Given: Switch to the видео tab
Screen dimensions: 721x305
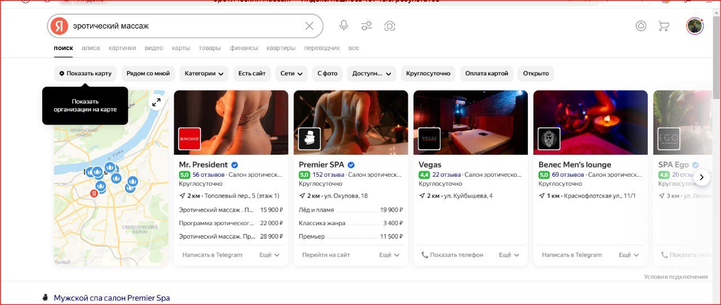Looking at the screenshot, I should pos(154,48).
